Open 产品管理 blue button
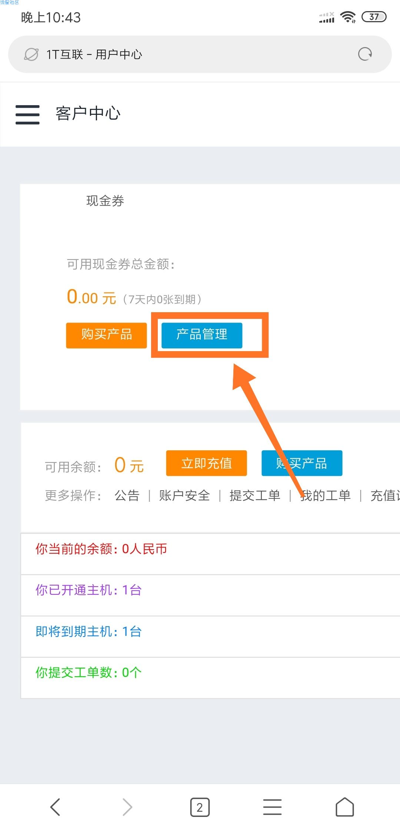 click(202, 335)
